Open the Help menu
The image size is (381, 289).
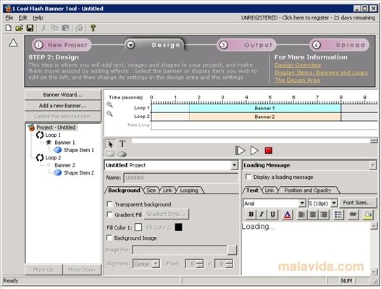coord(38,17)
